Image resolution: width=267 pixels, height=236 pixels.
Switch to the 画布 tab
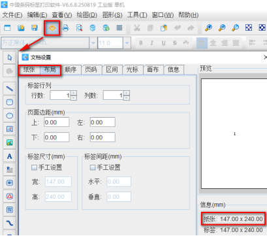tap(153, 70)
